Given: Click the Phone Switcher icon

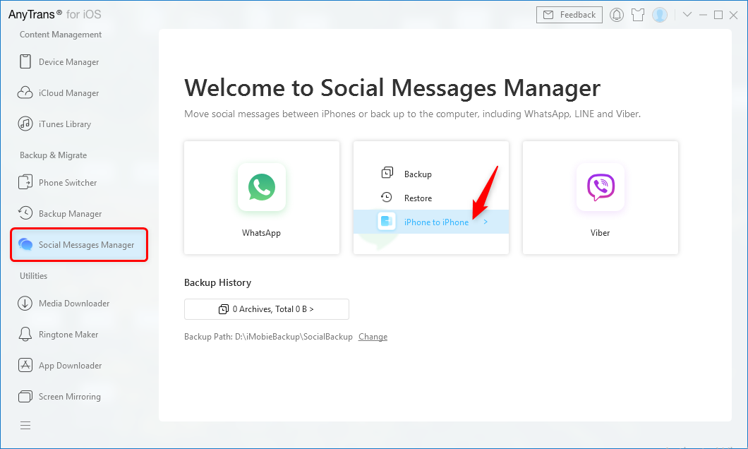Looking at the screenshot, I should (x=25, y=182).
